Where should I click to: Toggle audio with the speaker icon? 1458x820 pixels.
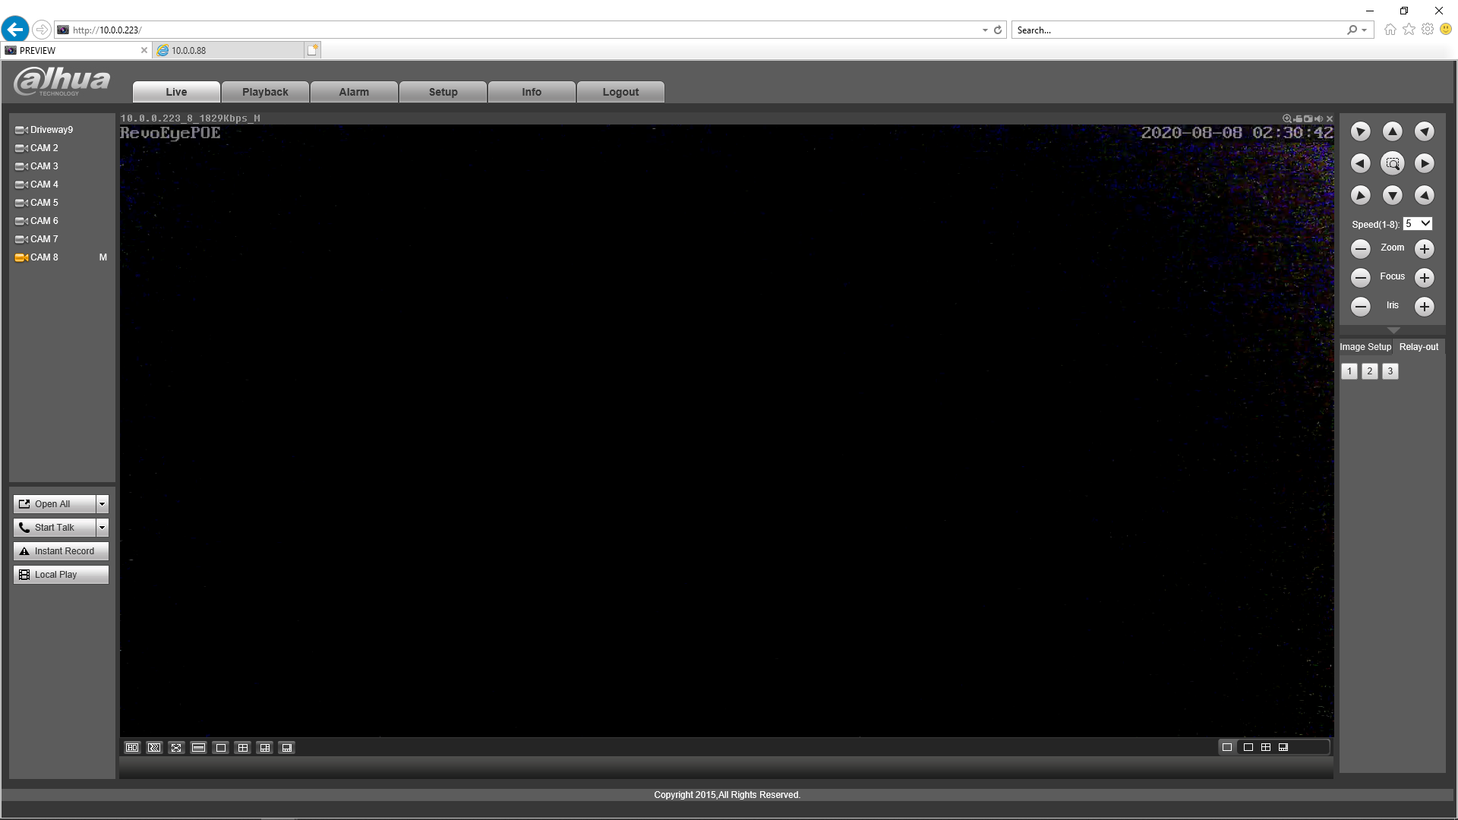(1319, 118)
